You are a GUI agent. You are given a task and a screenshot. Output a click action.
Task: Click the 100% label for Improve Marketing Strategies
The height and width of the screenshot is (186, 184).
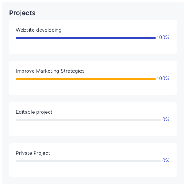163,78
